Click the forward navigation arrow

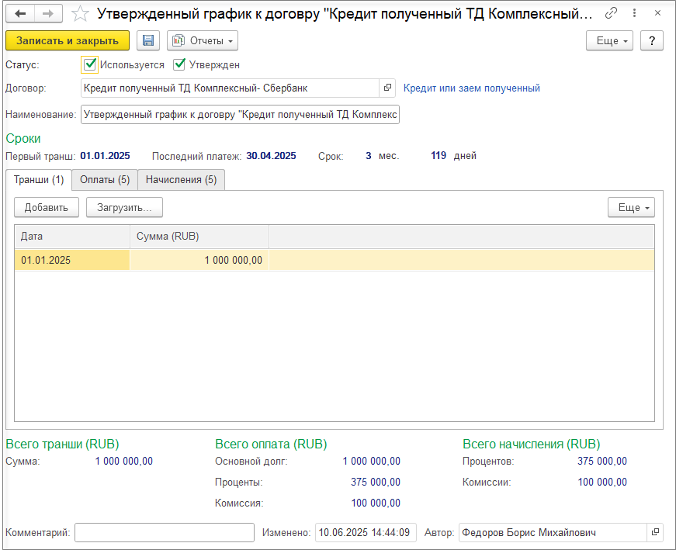[x=48, y=14]
